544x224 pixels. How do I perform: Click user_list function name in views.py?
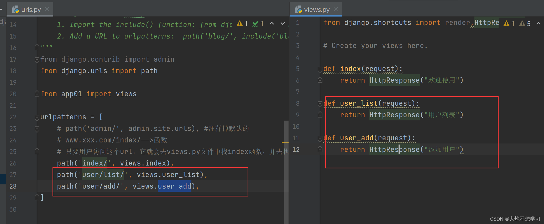click(359, 103)
